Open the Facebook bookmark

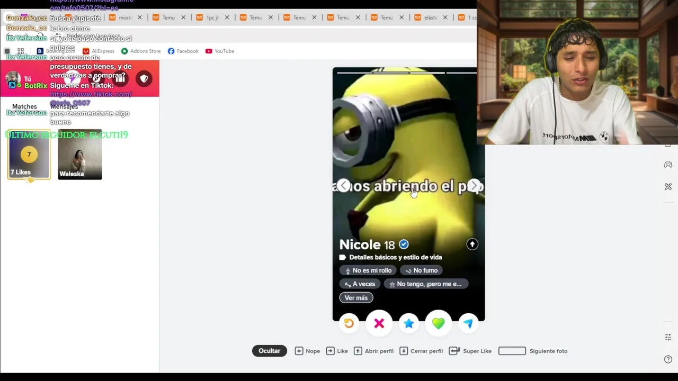point(183,51)
